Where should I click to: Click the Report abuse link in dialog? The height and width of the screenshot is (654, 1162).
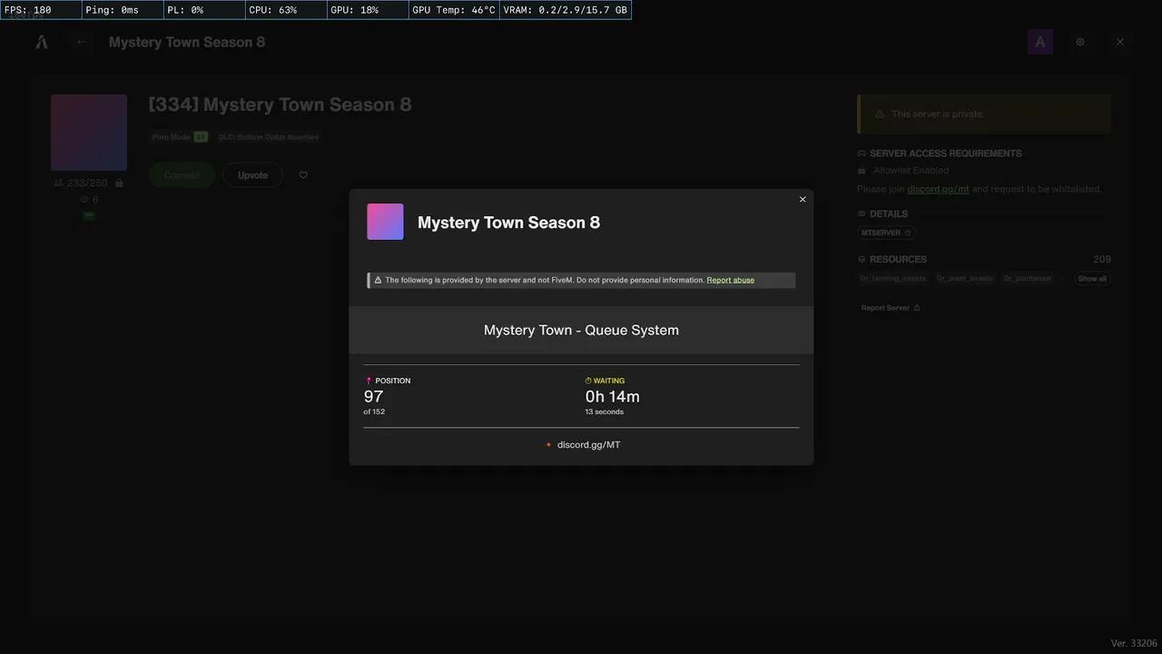[730, 280]
